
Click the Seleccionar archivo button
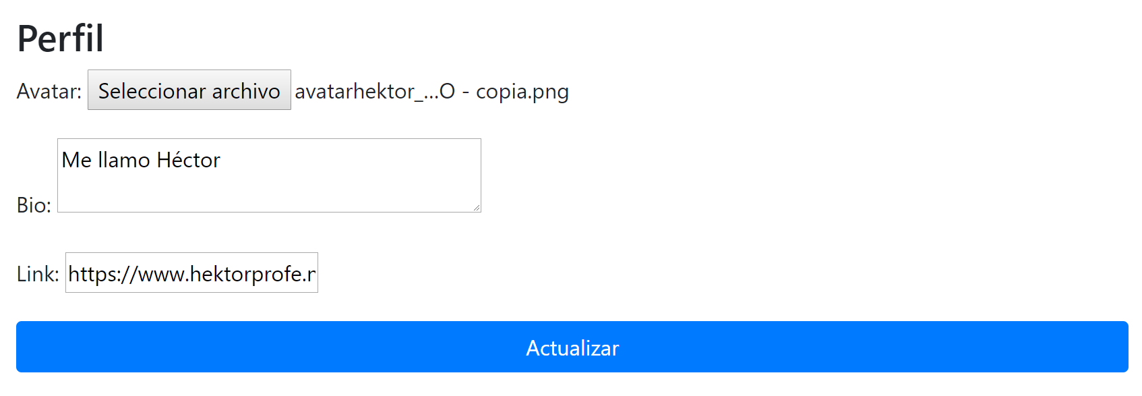tap(189, 90)
